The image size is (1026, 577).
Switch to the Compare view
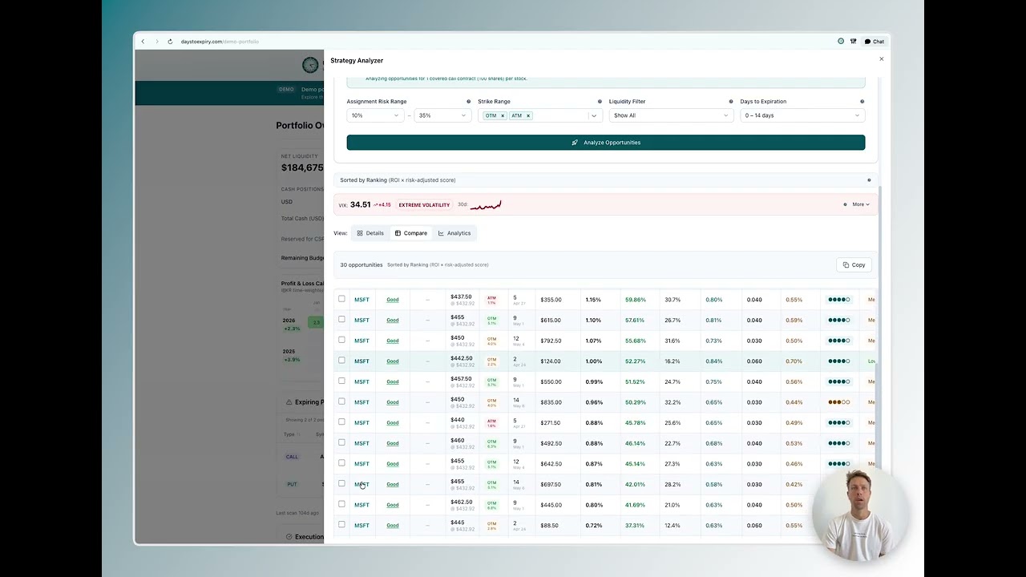coord(411,233)
